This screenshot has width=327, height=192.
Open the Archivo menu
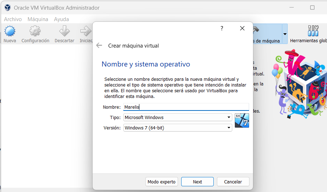point(13,19)
